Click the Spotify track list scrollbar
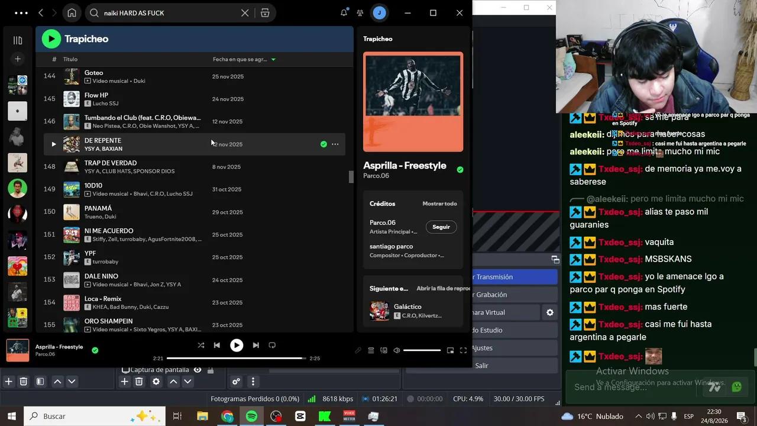The image size is (757, 426). pyautogui.click(x=351, y=177)
